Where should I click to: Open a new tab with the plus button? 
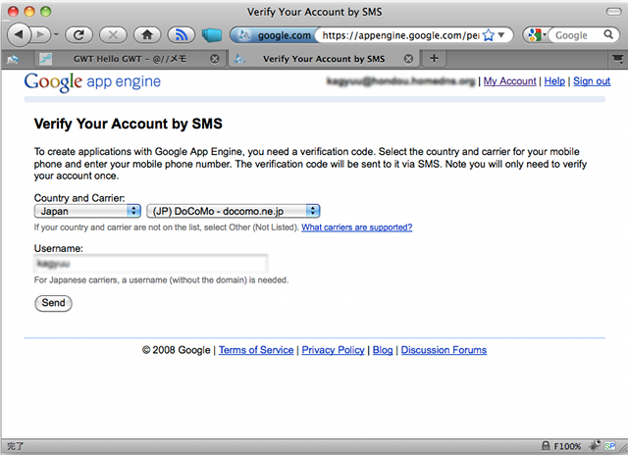pos(435,59)
